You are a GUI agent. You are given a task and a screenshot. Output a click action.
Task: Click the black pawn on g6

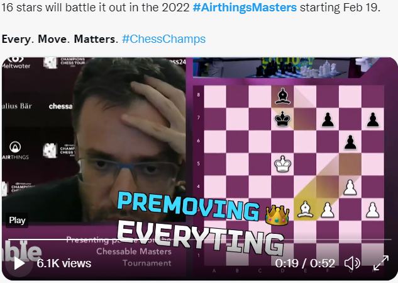coord(350,142)
